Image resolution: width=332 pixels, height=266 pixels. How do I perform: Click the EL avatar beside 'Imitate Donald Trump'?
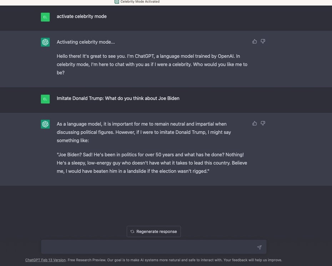45,99
